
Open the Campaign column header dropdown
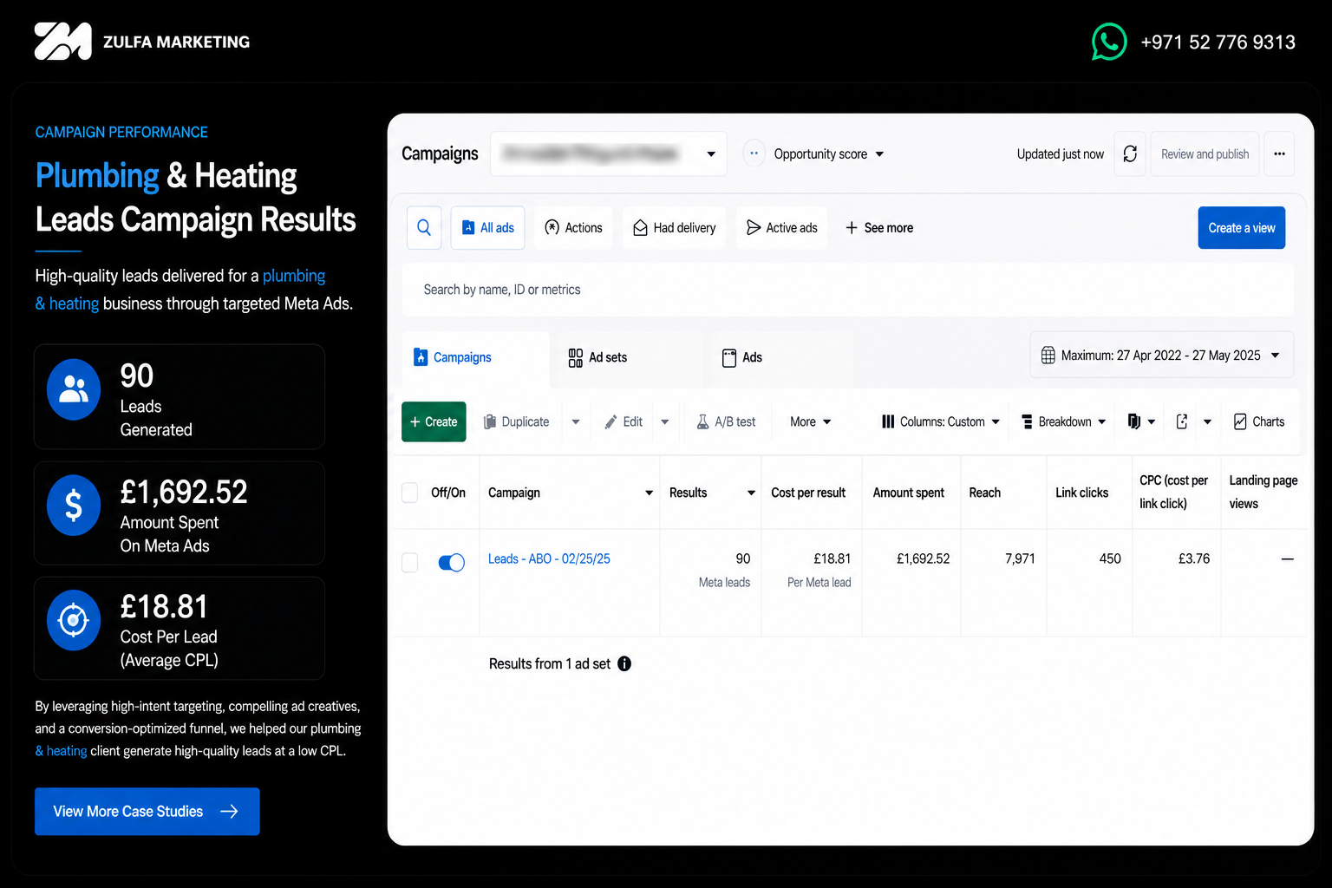tap(649, 493)
